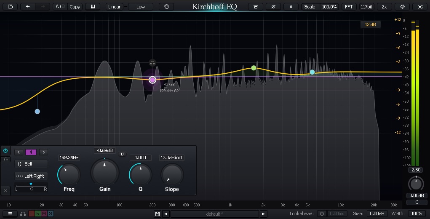Toggle fullscreen view icon
Image resolution: width=430 pixels, height=219 pixels.
pos(420,7)
